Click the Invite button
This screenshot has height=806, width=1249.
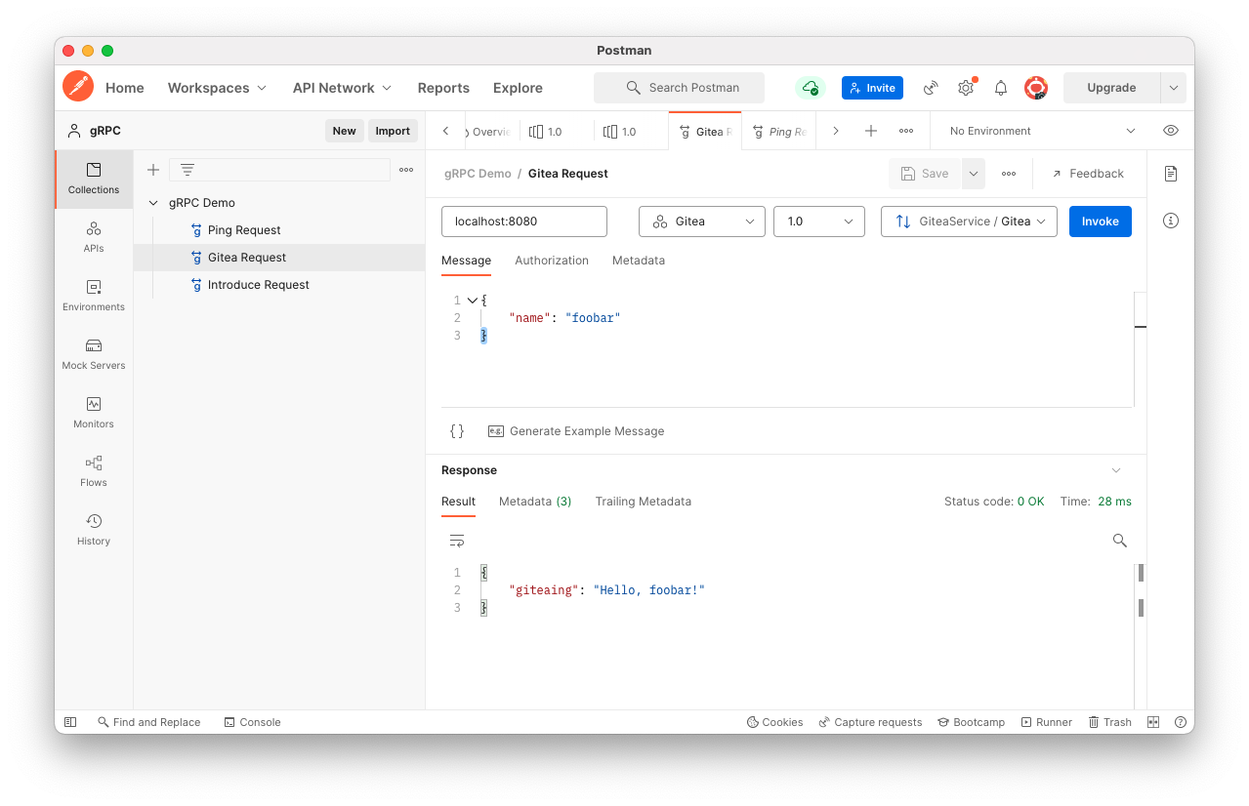pos(872,88)
